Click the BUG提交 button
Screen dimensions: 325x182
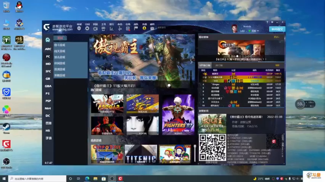point(277,29)
